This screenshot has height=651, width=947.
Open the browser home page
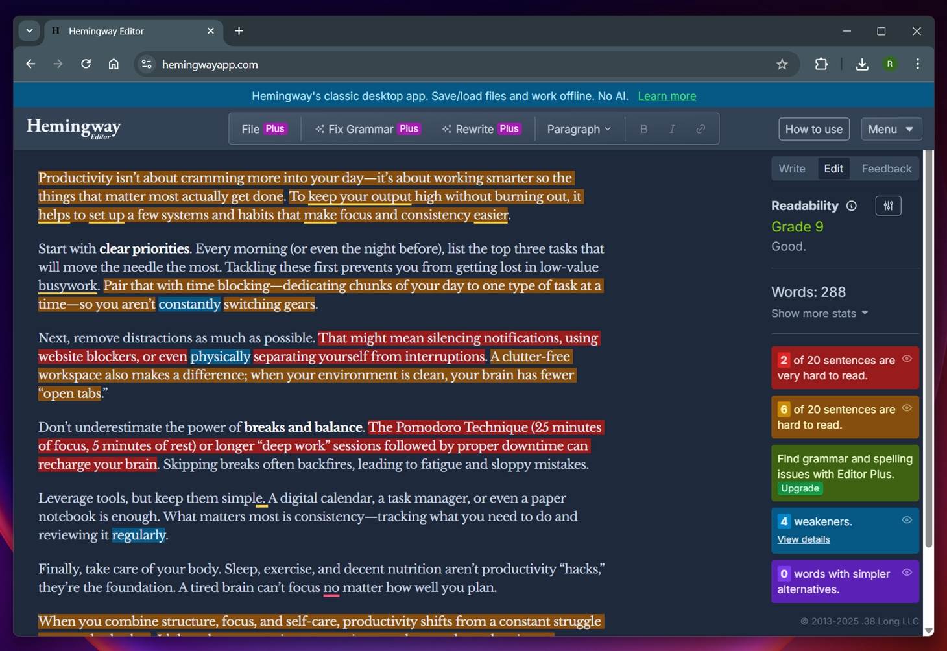click(114, 64)
